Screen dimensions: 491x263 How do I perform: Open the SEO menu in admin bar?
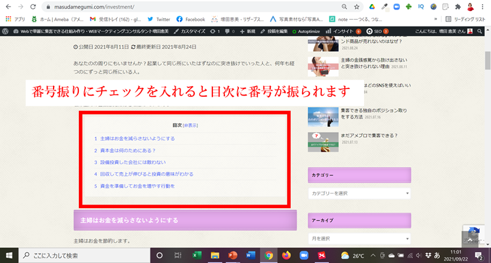378,31
